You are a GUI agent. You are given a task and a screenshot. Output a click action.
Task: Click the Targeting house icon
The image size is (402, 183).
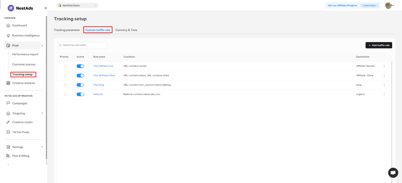click(8, 113)
